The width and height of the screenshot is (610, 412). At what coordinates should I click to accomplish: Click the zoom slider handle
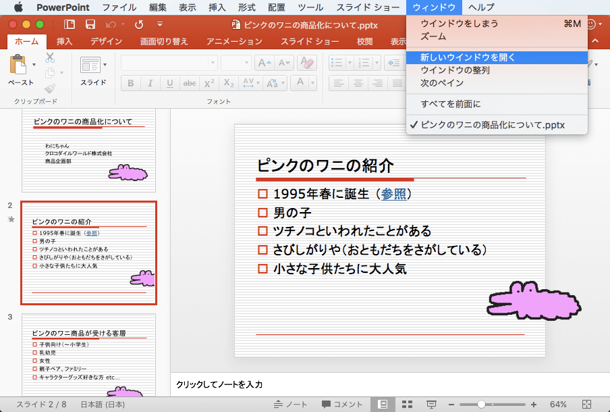click(481, 404)
